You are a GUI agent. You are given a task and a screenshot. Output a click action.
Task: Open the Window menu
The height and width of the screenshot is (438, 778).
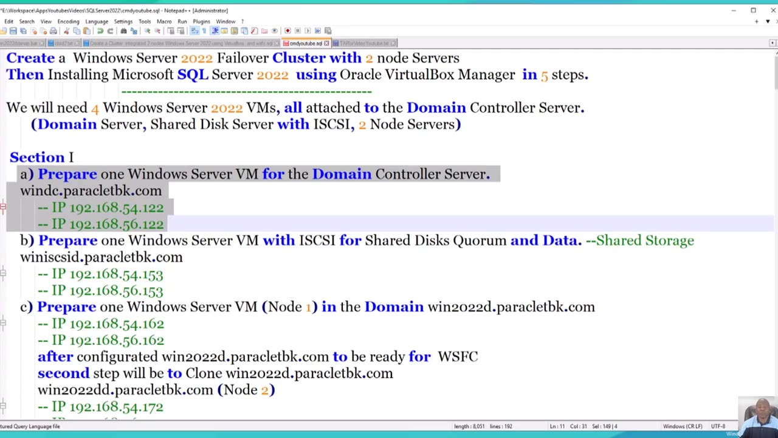225,21
